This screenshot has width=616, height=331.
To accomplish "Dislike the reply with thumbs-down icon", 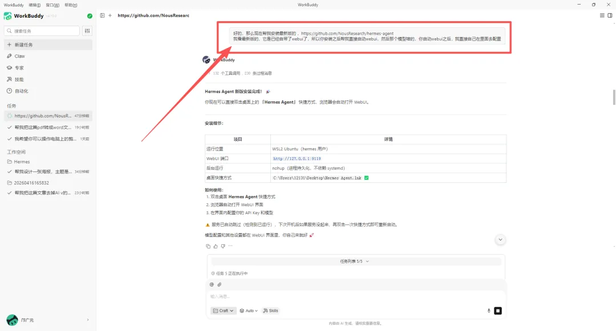I will point(223,246).
